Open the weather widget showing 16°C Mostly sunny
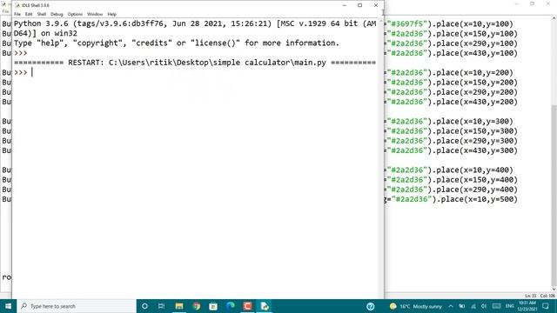Viewport: 557px width, 313px height. 416,306
